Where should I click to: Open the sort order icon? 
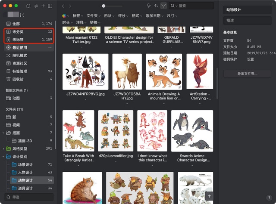pyautogui.click(x=156, y=6)
